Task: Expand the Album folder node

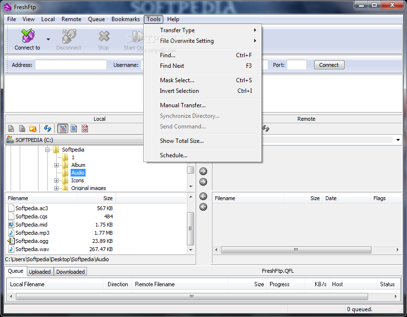Action: (x=56, y=165)
